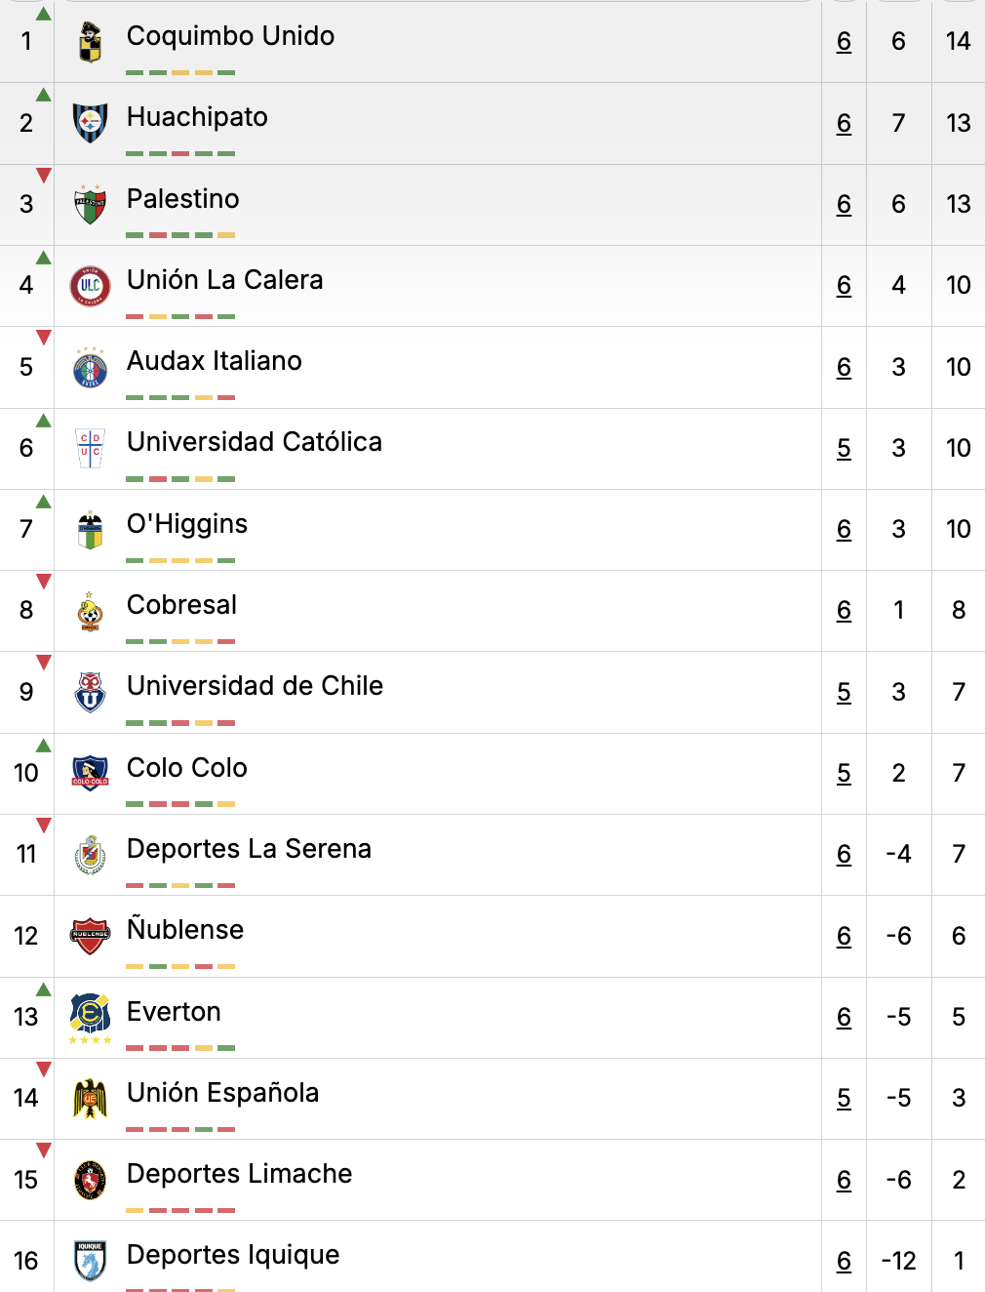The width and height of the screenshot is (985, 1292).
Task: Click Deportes Iquique matches played number
Action: coord(844,1261)
